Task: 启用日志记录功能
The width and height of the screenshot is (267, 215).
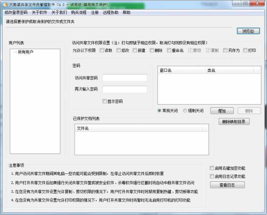Action: 212,176
